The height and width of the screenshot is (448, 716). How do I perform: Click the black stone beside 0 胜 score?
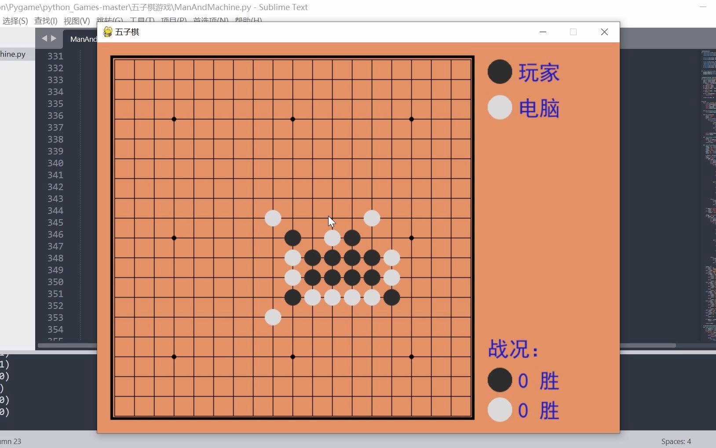[x=500, y=380]
